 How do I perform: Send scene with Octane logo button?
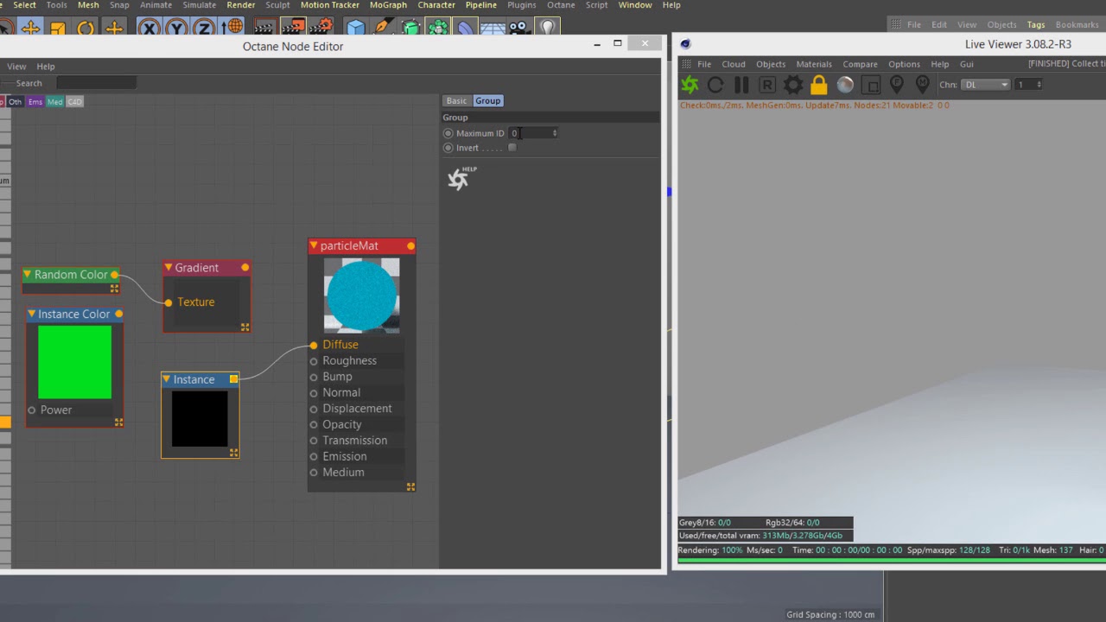pos(690,85)
